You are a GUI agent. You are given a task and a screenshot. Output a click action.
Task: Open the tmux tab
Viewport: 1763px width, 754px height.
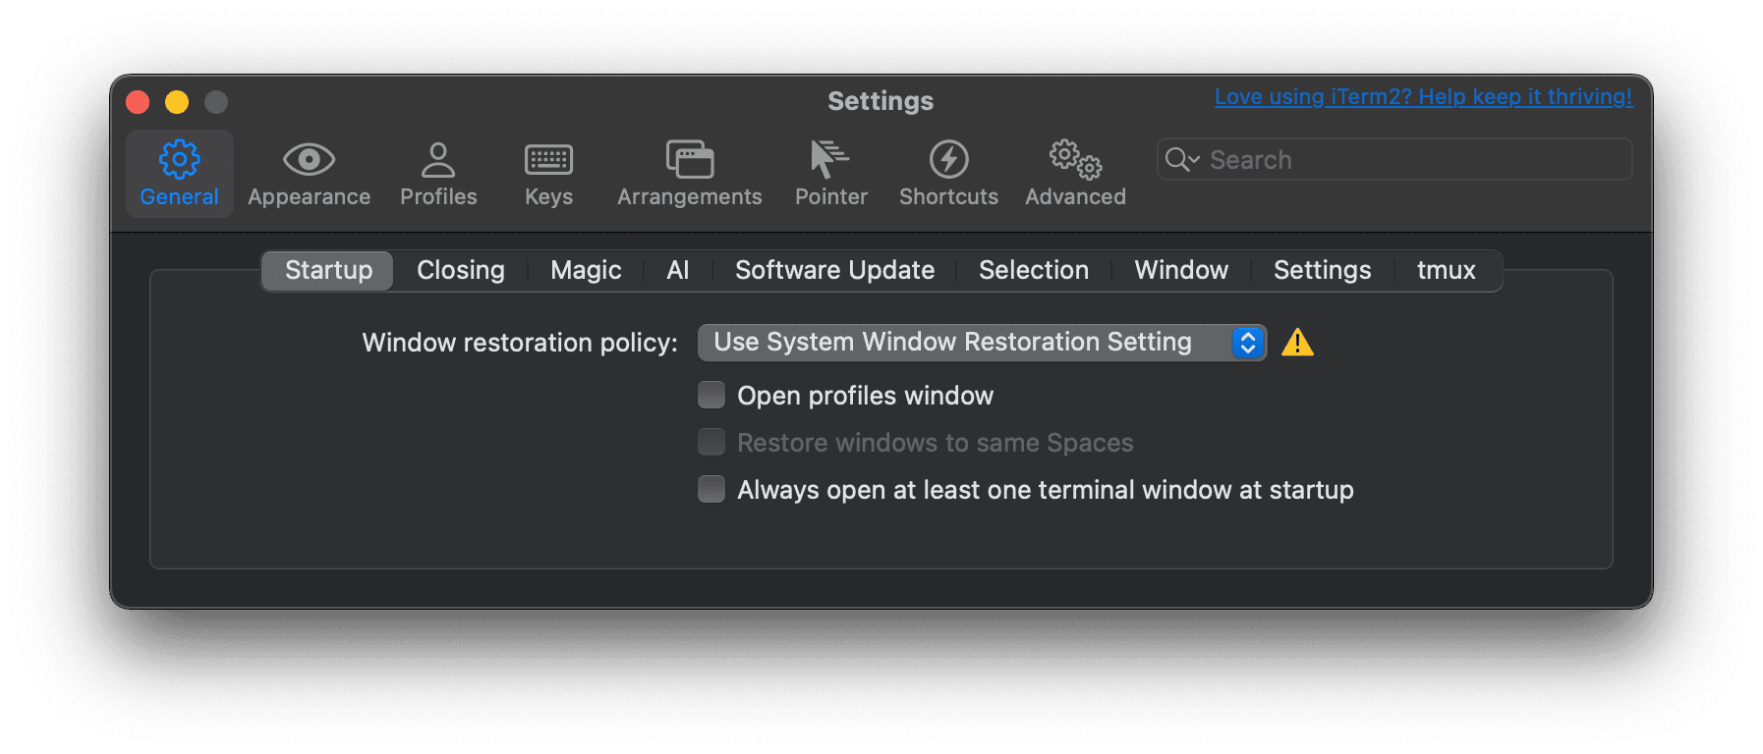point(1446,270)
